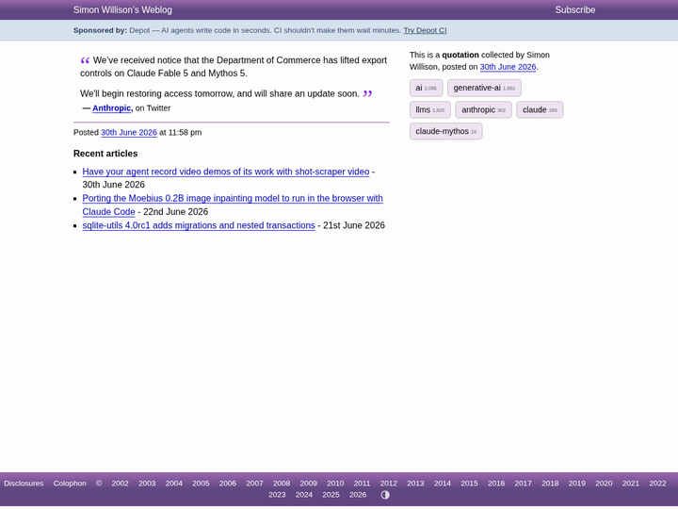Image resolution: width=678 pixels, height=509 pixels.
Task: Select the claude tag
Action: tap(540, 110)
